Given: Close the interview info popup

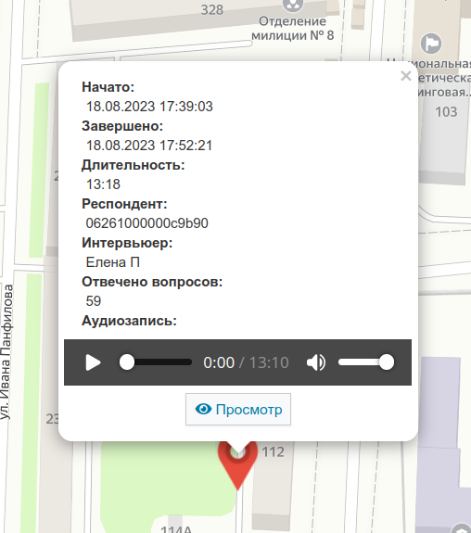Looking at the screenshot, I should click(x=406, y=76).
